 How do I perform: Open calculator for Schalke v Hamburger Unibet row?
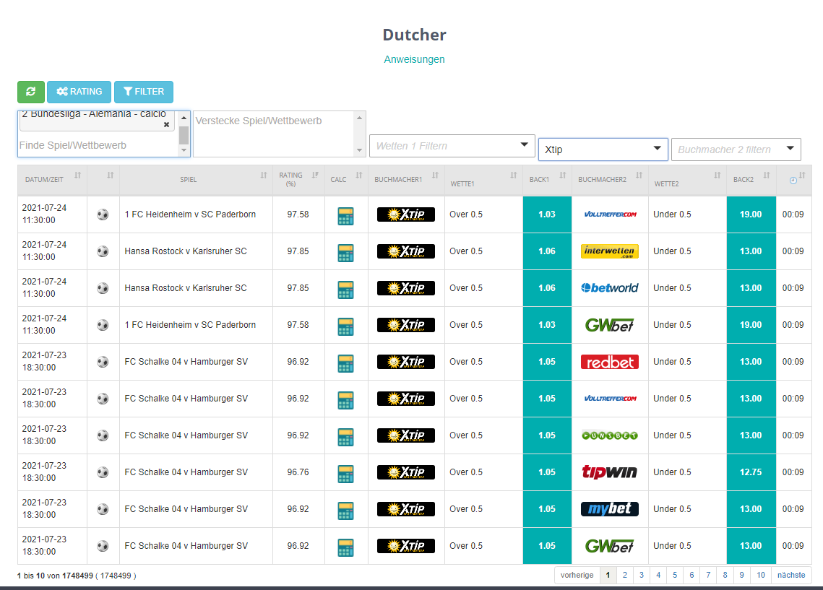point(345,436)
